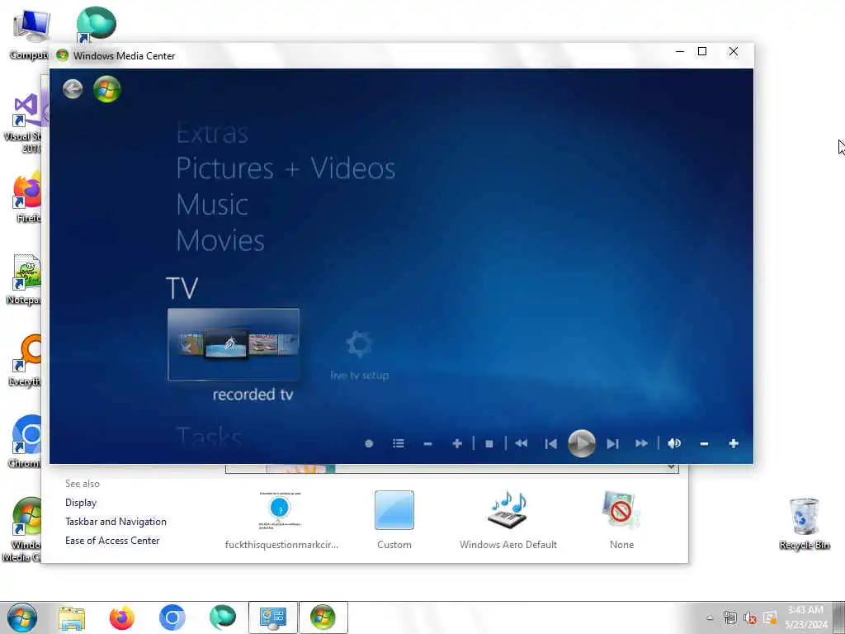The image size is (845, 634).
Task: Select Extras in Media Center menu
Action: (212, 133)
